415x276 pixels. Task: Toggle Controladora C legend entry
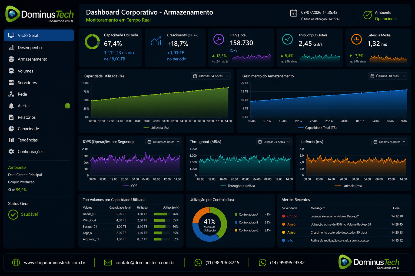(x=253, y=230)
